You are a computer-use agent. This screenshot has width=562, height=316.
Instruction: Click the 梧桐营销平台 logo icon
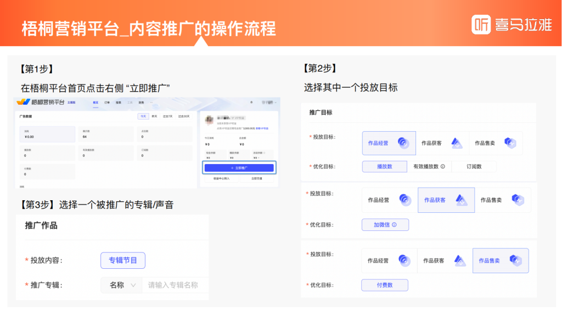pyautogui.click(x=23, y=102)
